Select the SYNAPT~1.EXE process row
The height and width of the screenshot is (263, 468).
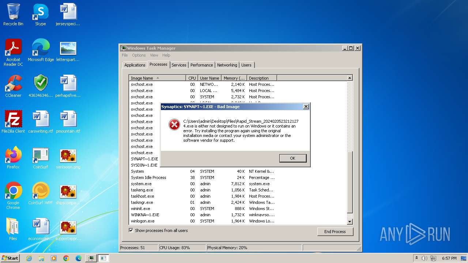click(x=145, y=159)
